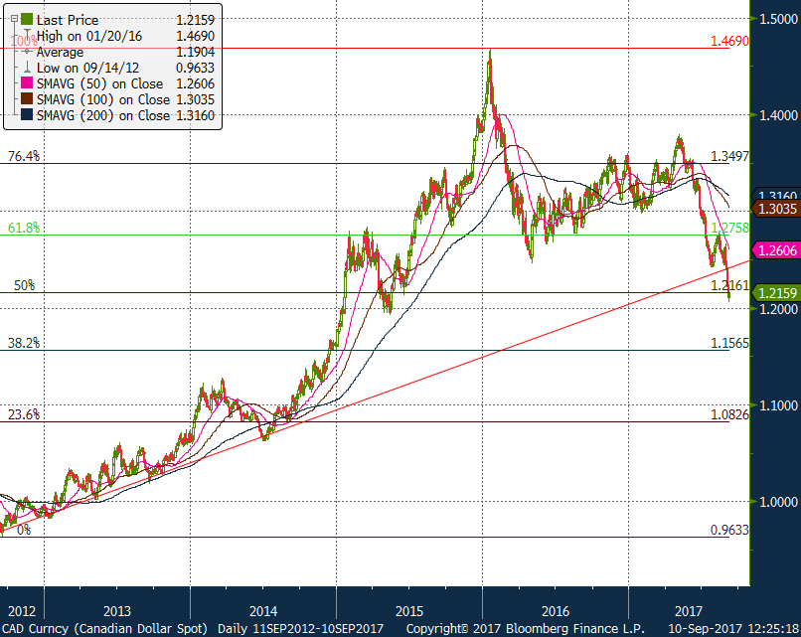
Task: Click the green 1.2159 last price tag
Action: point(777,293)
